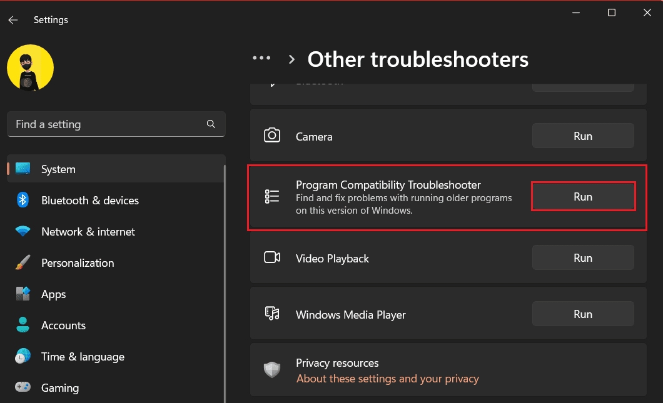663x403 pixels.
Task: Click the Accounts person icon
Action: (23, 324)
